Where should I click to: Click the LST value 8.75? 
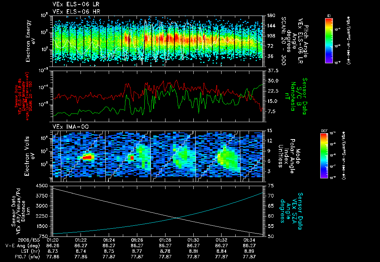109,251
